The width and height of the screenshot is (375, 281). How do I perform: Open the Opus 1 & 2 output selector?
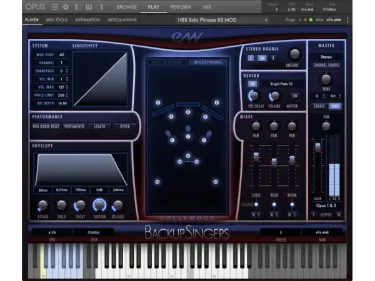click(326, 205)
